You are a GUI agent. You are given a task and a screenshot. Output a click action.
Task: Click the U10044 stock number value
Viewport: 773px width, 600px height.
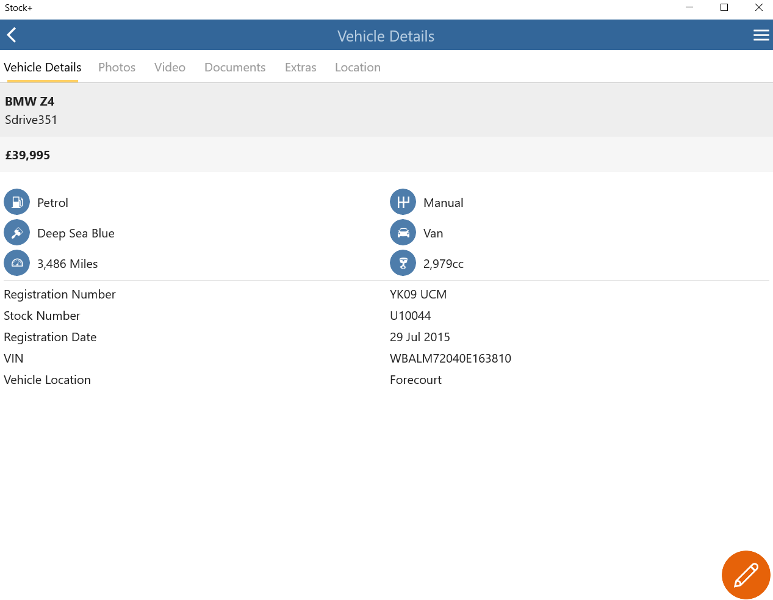click(x=411, y=316)
